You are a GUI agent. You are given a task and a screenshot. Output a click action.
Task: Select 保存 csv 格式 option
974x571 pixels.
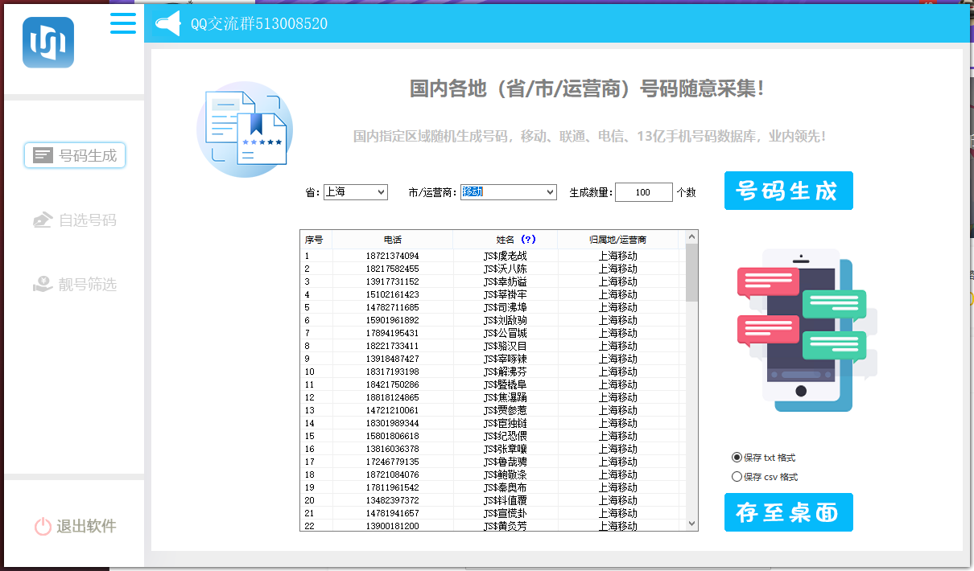click(737, 476)
